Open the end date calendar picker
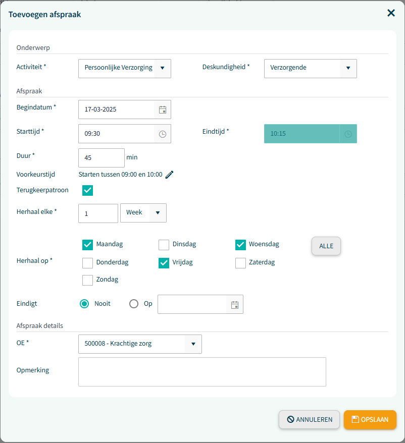This screenshot has height=443, width=405. tap(234, 304)
